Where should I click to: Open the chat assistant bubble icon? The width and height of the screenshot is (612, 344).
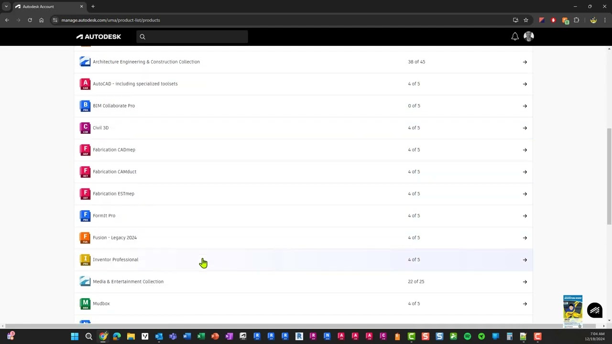click(595, 311)
